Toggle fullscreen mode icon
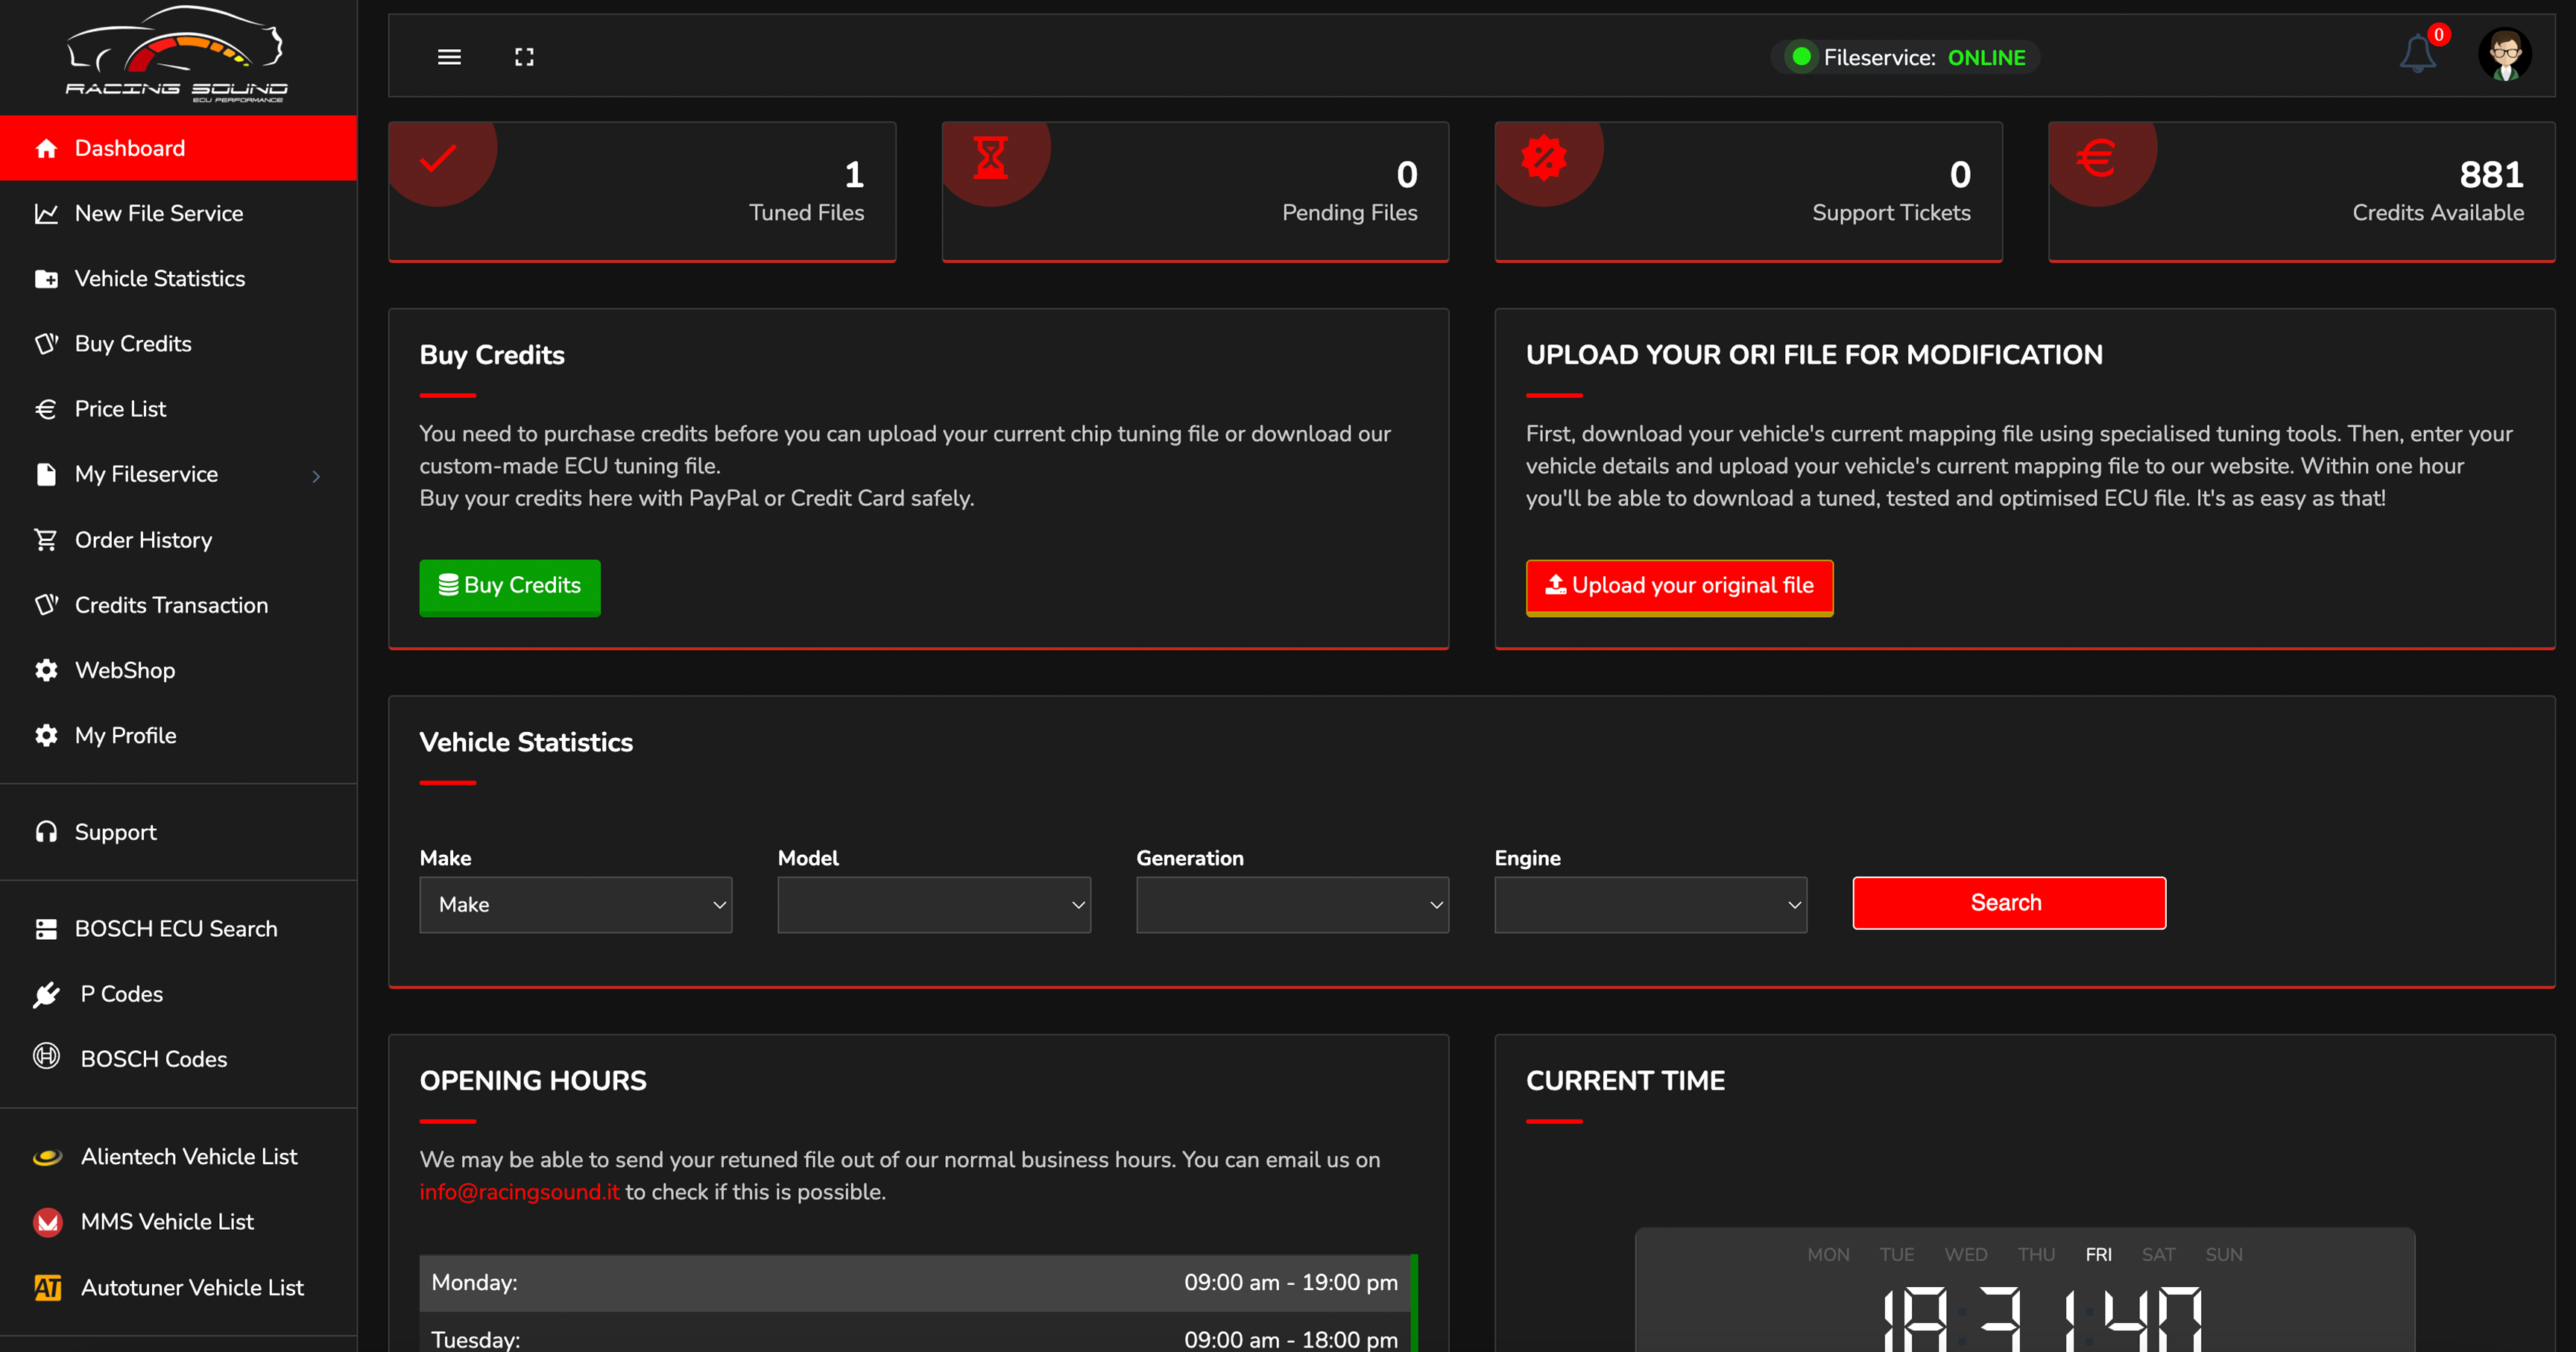The image size is (2576, 1352). point(524,57)
